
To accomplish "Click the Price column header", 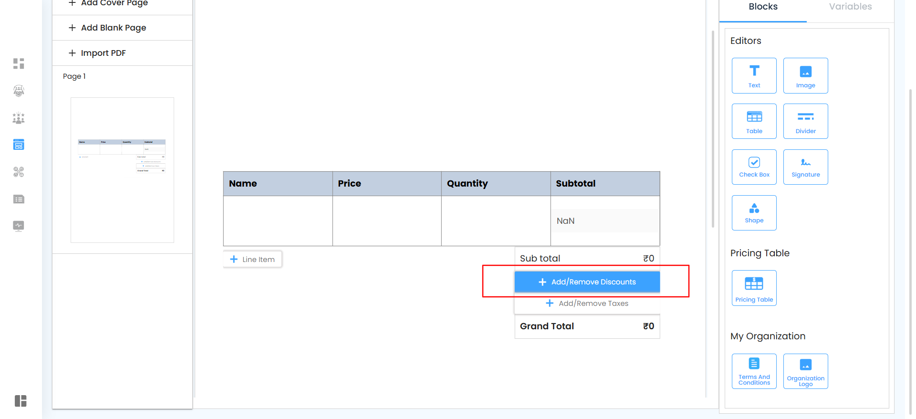I will click(x=387, y=184).
